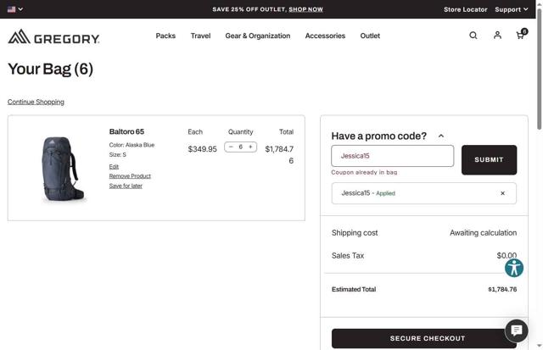Focus the promo code input field
Viewport: 543px width, 350px height.
(392, 156)
